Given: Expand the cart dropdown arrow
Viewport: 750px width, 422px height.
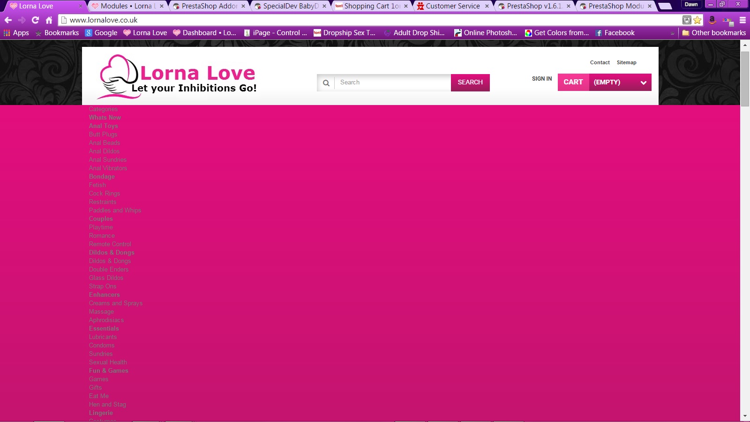Looking at the screenshot, I should pyautogui.click(x=644, y=83).
